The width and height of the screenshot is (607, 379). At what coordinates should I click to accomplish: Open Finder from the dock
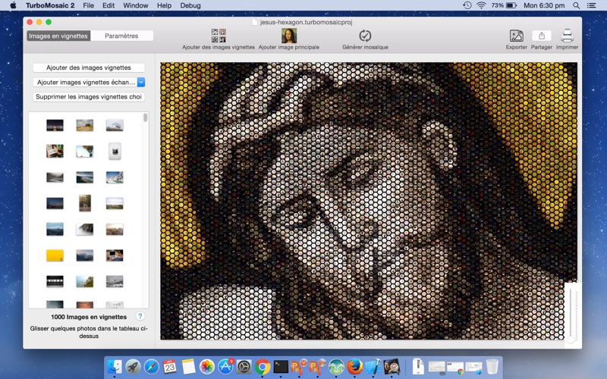tap(115, 367)
